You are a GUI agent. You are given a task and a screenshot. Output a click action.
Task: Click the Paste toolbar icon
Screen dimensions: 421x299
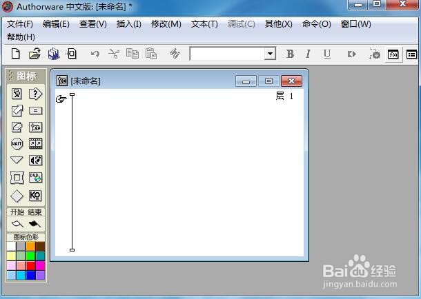[x=151, y=54]
